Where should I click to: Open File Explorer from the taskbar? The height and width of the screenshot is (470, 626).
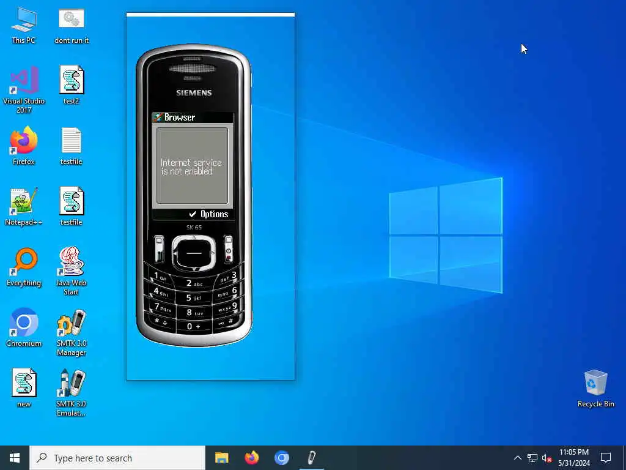click(x=221, y=458)
